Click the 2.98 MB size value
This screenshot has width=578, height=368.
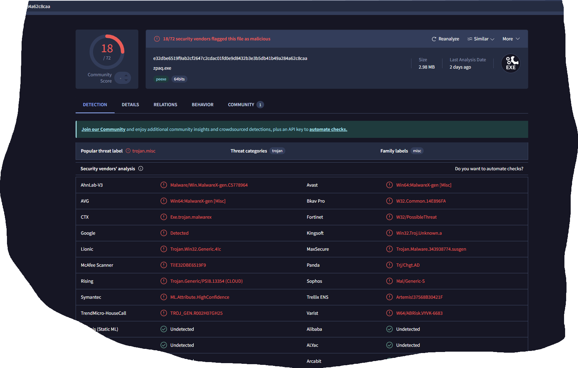[x=427, y=67]
